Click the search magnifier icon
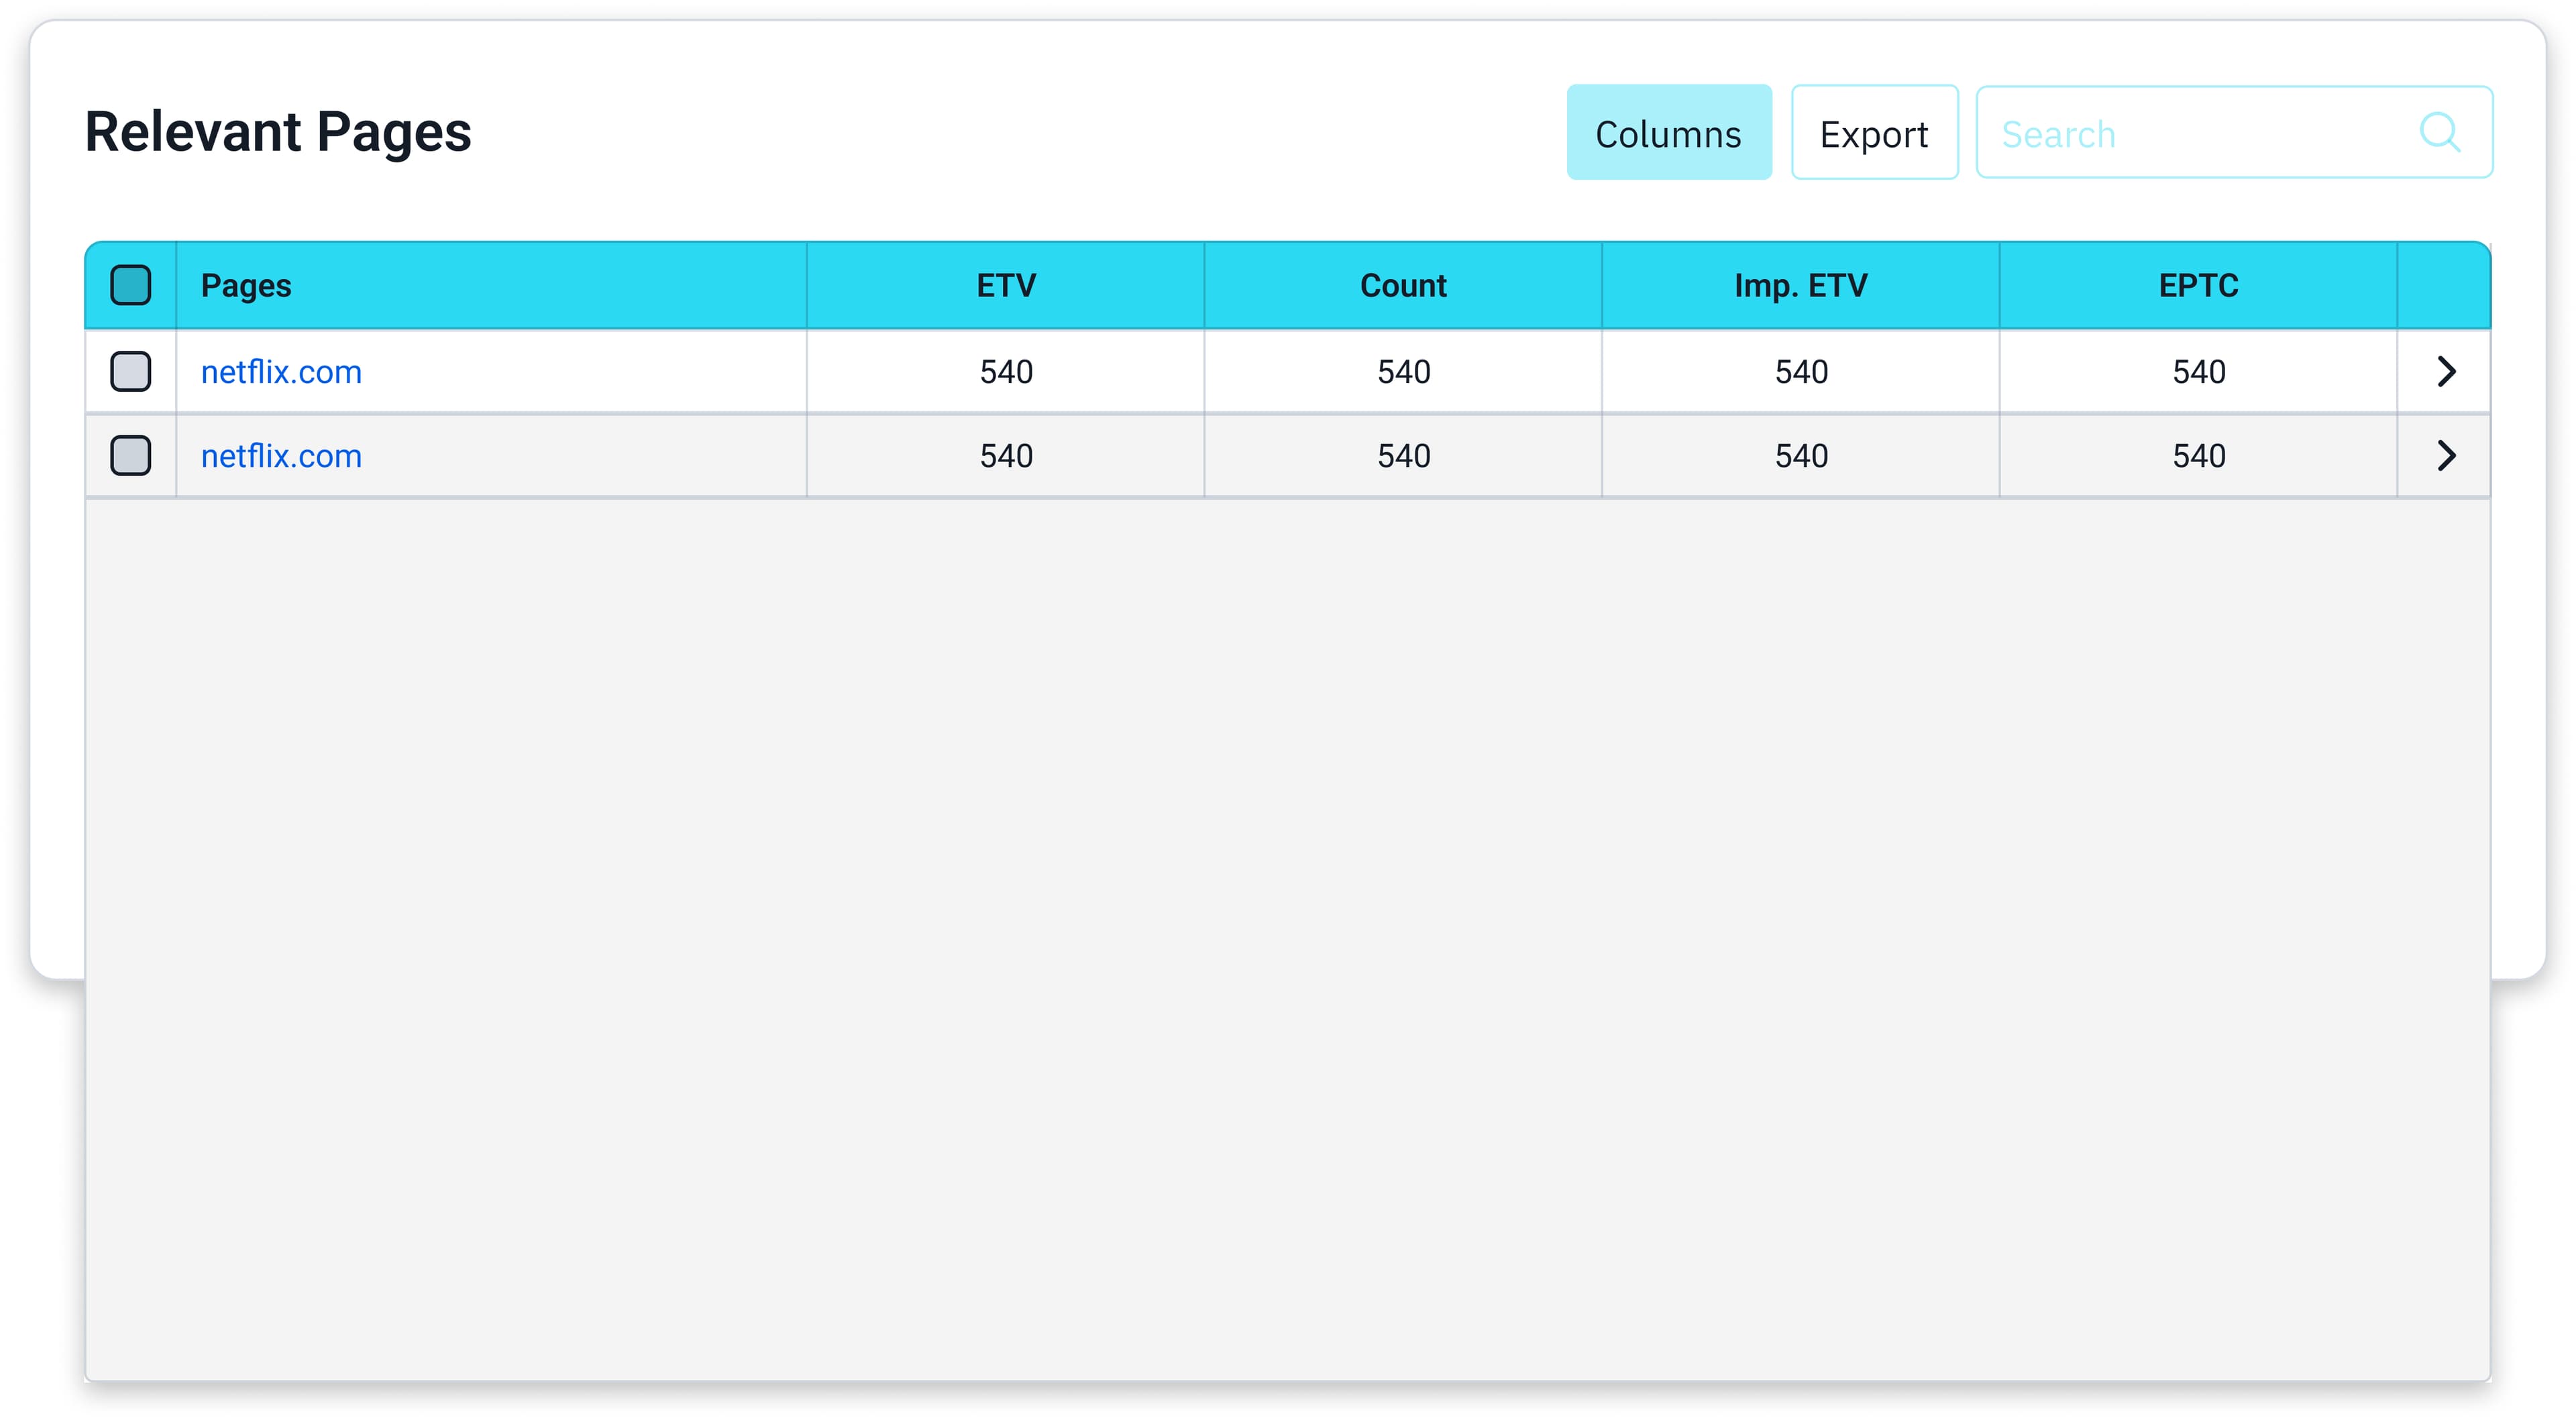 coord(2439,132)
